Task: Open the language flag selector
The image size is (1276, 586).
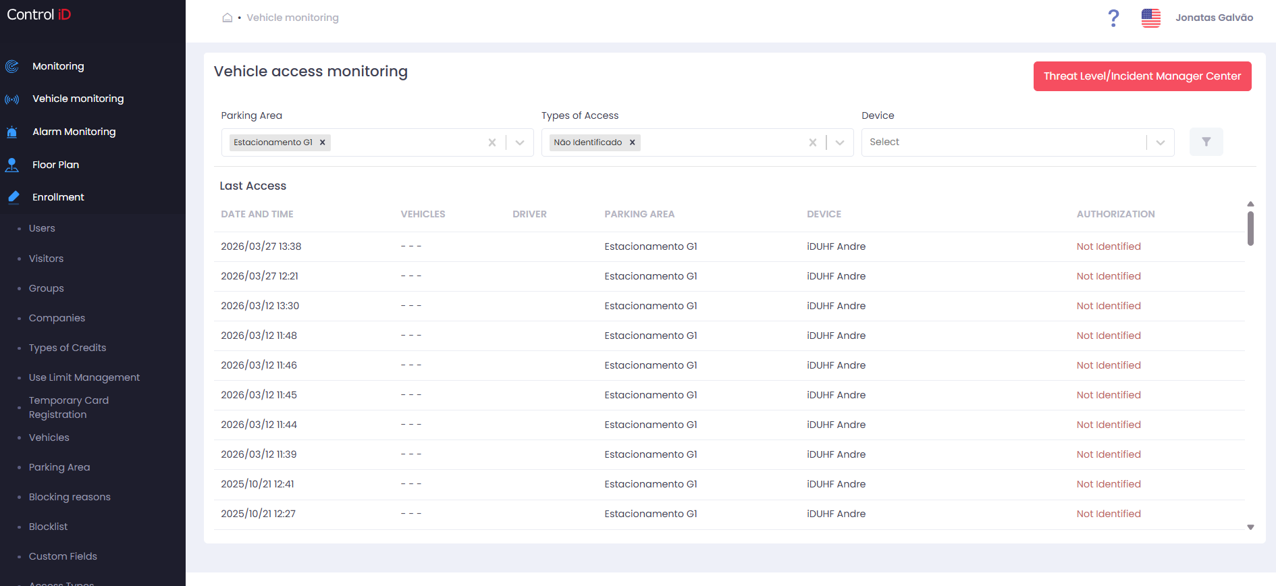Action: point(1151,18)
